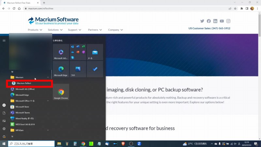Viewport: 261px width, 147px height.
Task: Reload the Macrium page
Action: (14, 8)
